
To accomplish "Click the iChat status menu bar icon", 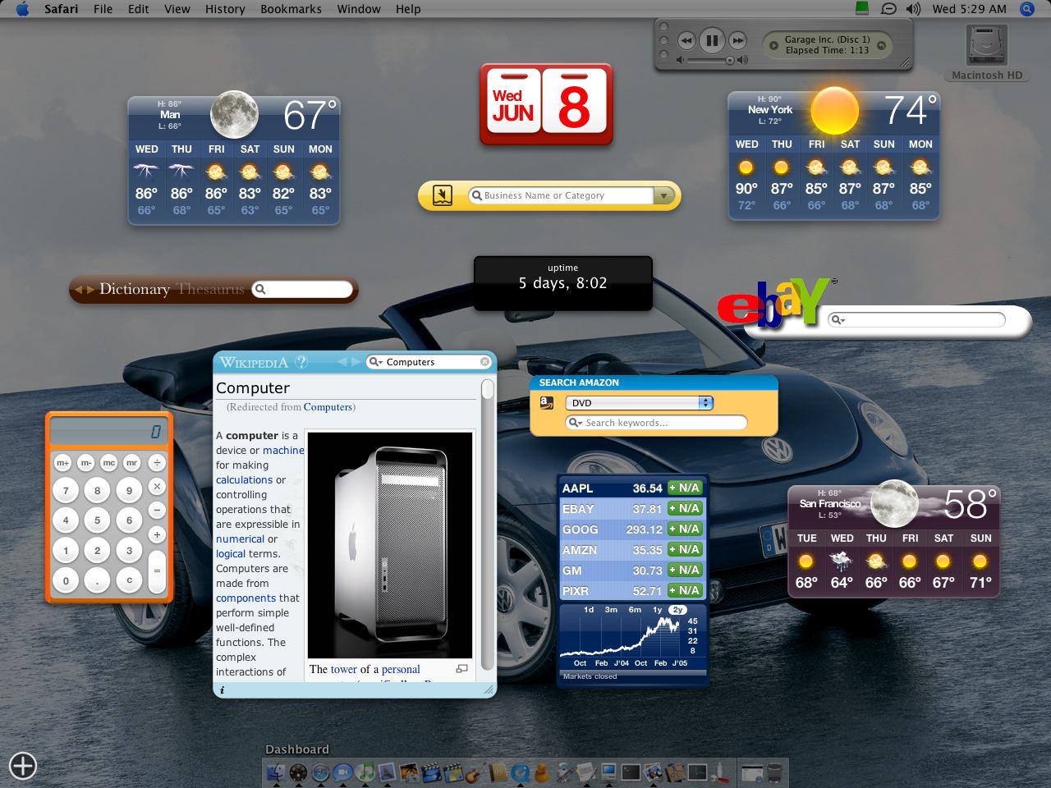I will pos(888,9).
